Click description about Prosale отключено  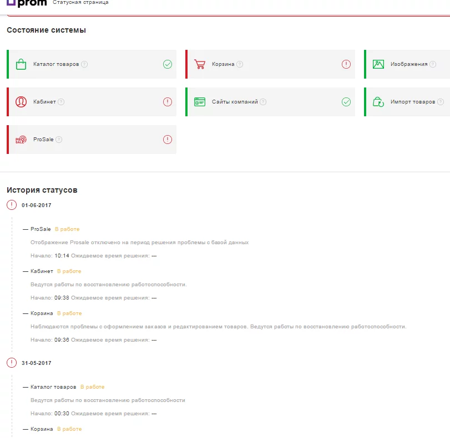pos(139,243)
